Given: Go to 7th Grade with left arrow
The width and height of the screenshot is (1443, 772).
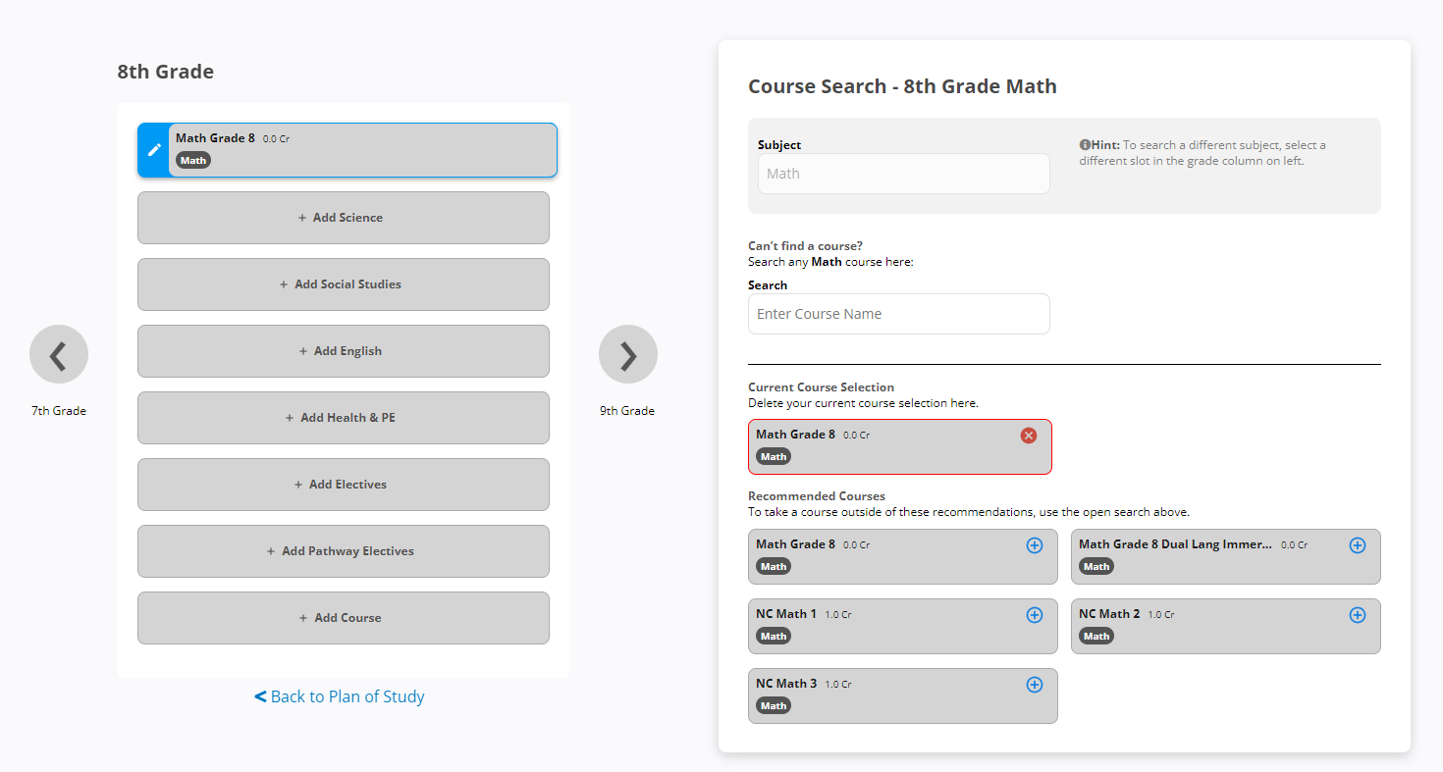Looking at the screenshot, I should [x=59, y=354].
